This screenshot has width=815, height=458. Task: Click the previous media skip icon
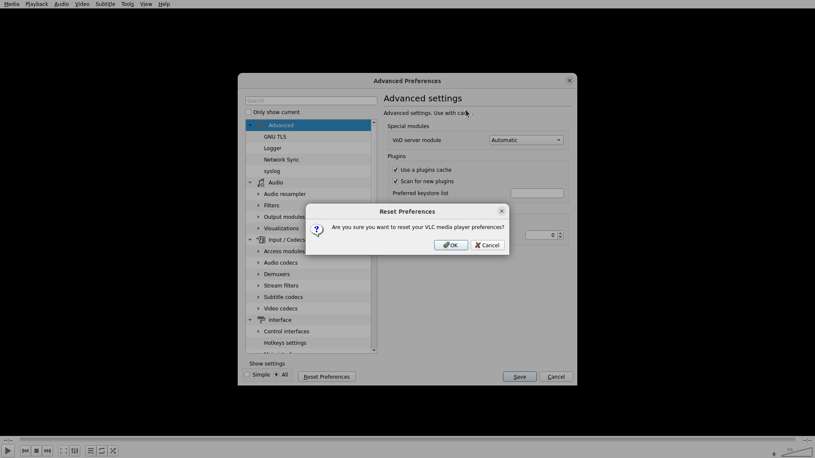click(25, 451)
